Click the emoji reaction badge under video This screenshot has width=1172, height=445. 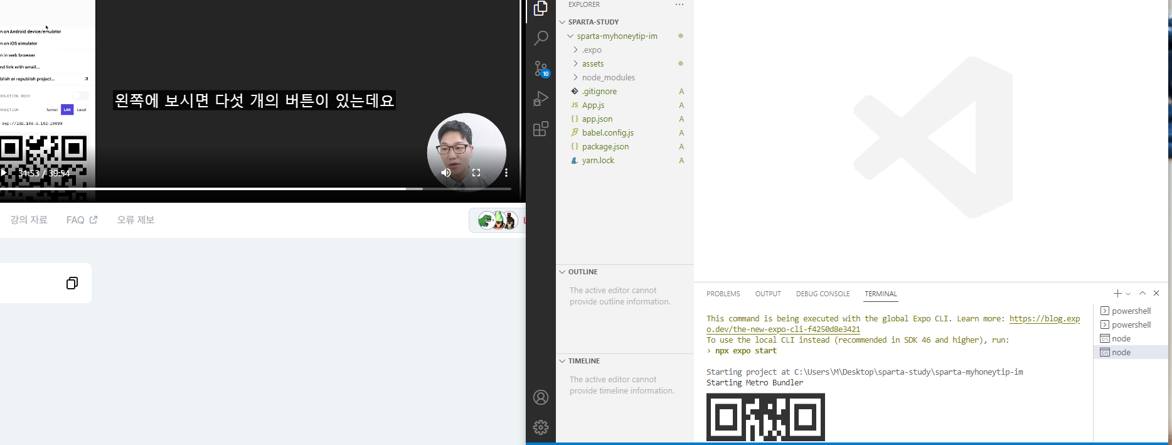(496, 220)
